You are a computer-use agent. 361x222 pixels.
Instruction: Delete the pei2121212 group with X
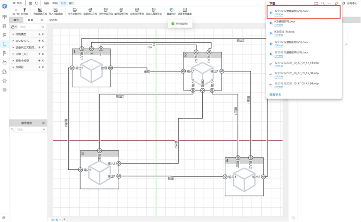(43, 41)
